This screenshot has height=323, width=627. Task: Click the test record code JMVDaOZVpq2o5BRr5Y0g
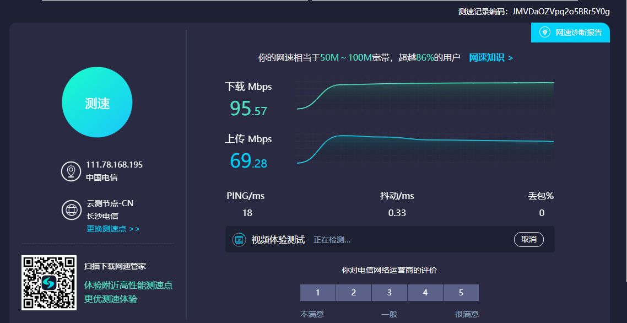pos(561,11)
